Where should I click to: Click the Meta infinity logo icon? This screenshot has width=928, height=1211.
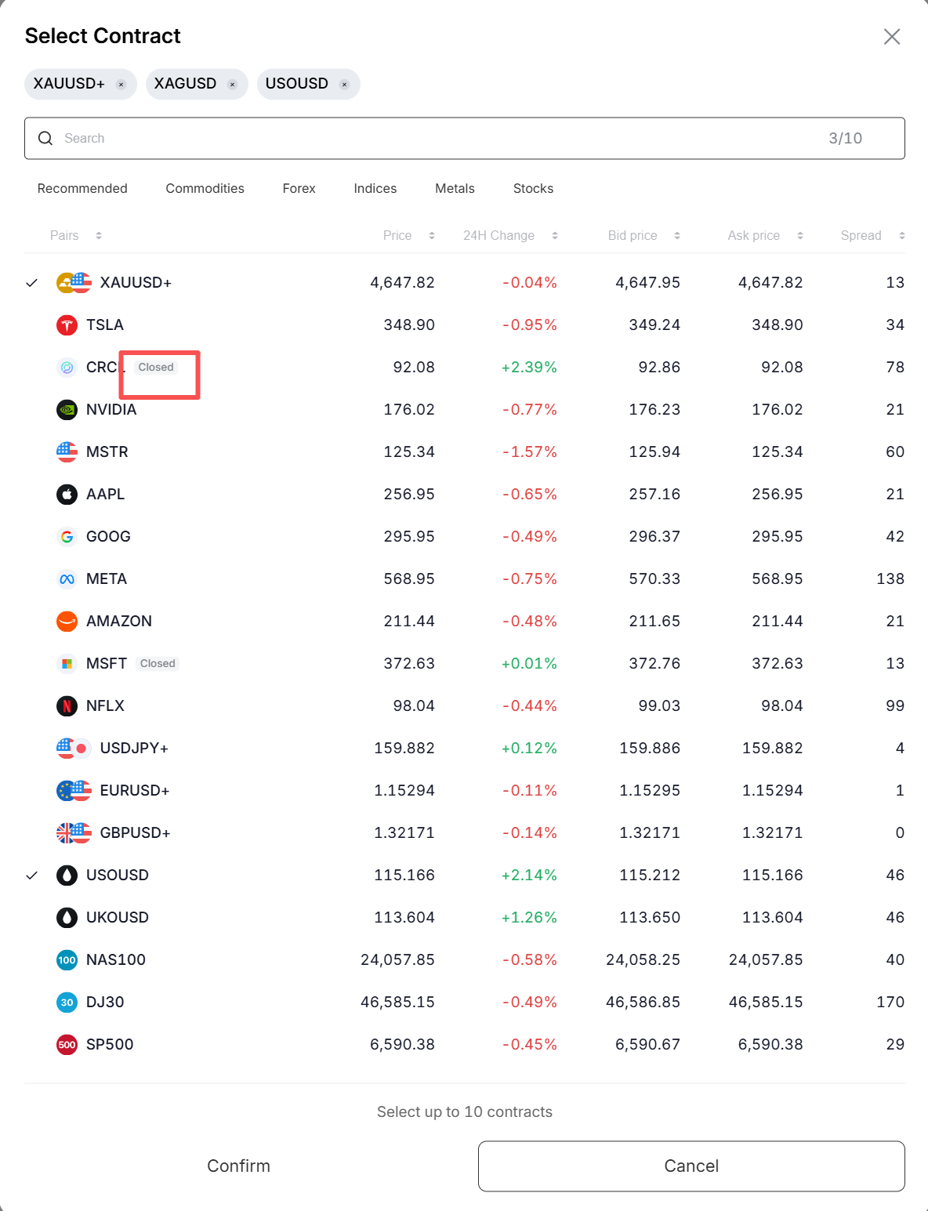pyautogui.click(x=67, y=579)
